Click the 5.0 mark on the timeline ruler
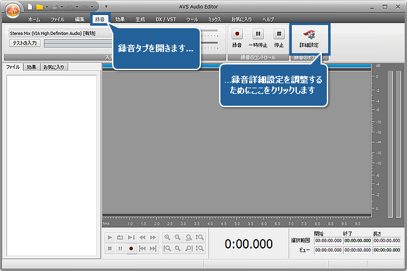The height and width of the screenshot is (271, 407). 237,223
